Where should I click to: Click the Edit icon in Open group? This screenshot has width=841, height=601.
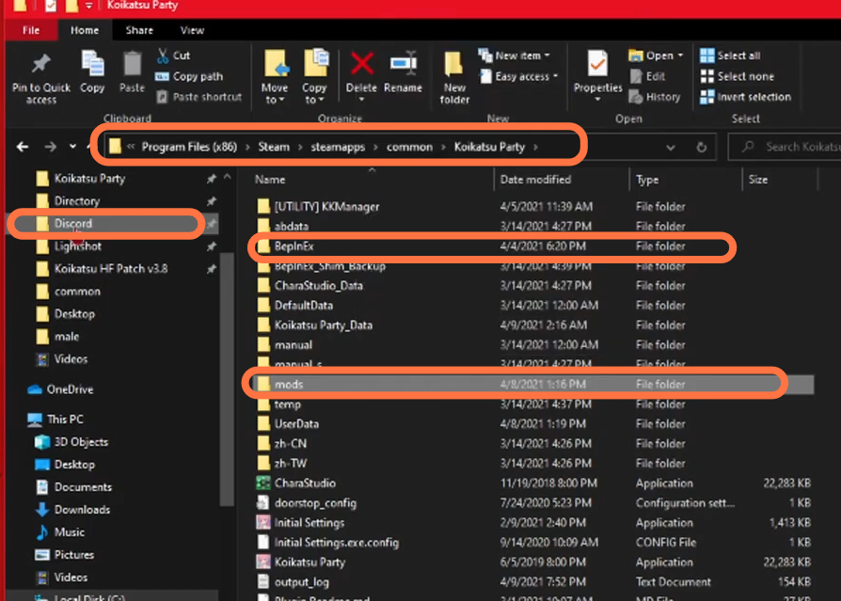(636, 76)
